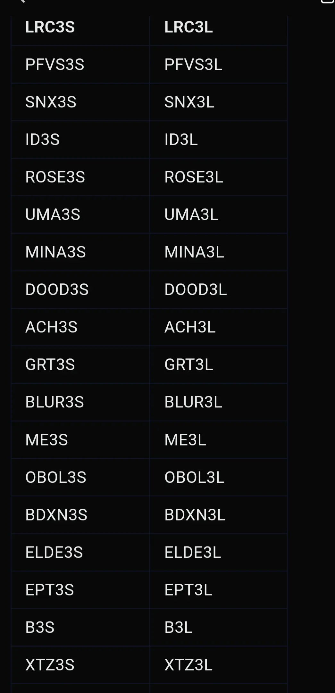The image size is (335, 693).
Task: Select the UMA3S cell
Action: [80, 214]
